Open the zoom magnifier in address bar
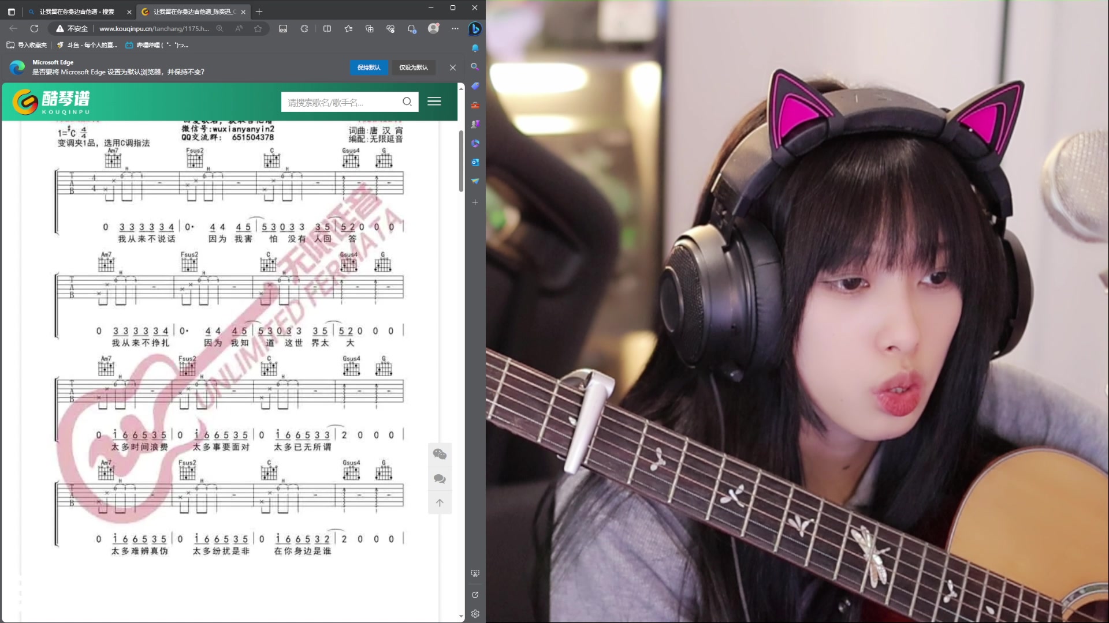The height and width of the screenshot is (623, 1109). point(219,28)
